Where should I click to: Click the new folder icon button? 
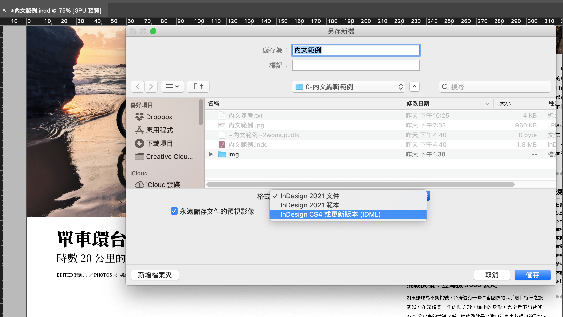pos(198,87)
